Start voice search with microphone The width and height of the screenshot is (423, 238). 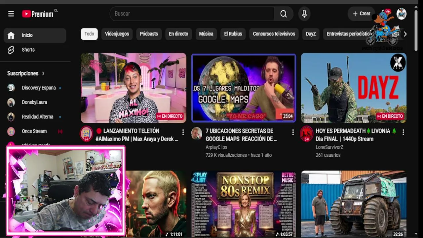[304, 14]
